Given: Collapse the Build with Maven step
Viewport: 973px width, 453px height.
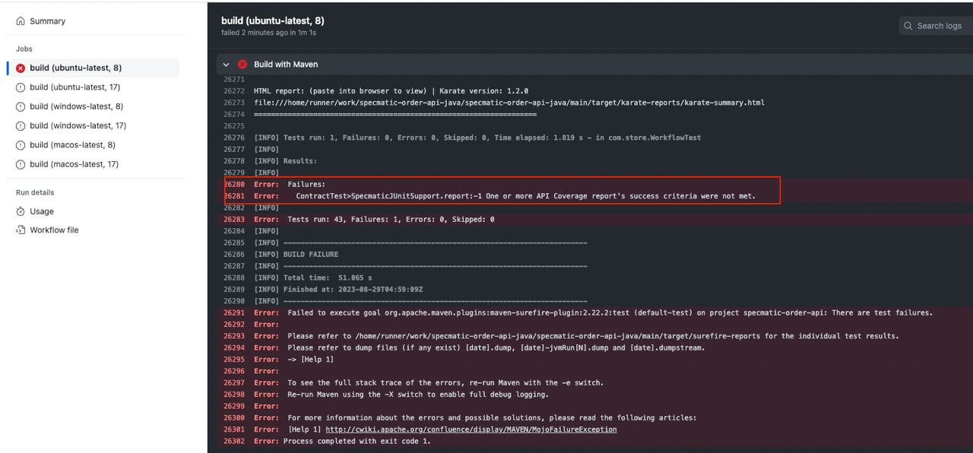Looking at the screenshot, I should pos(226,65).
